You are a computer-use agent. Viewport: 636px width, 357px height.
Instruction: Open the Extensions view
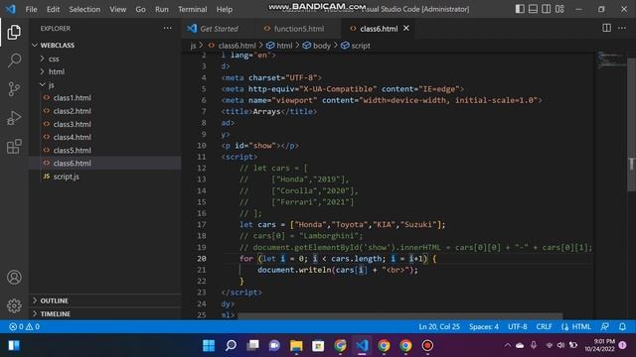click(x=14, y=147)
